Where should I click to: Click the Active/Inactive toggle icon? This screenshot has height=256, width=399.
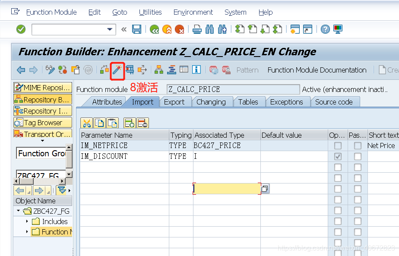pos(63,70)
